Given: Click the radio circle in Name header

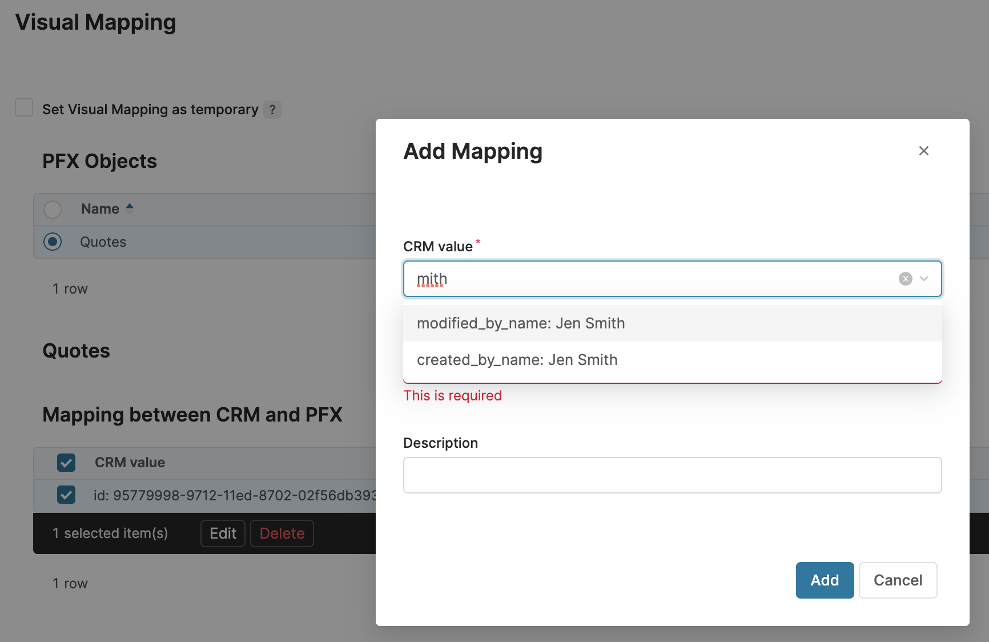Looking at the screenshot, I should click(x=53, y=210).
